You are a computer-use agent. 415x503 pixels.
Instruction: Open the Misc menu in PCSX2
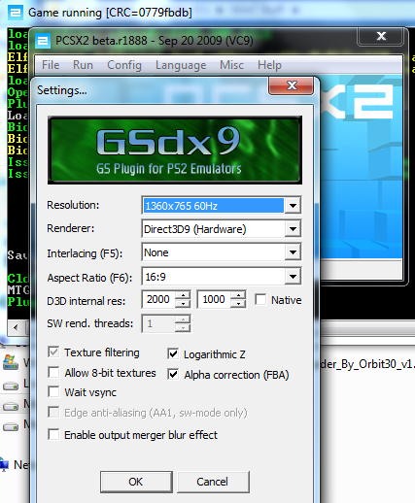[x=231, y=65]
